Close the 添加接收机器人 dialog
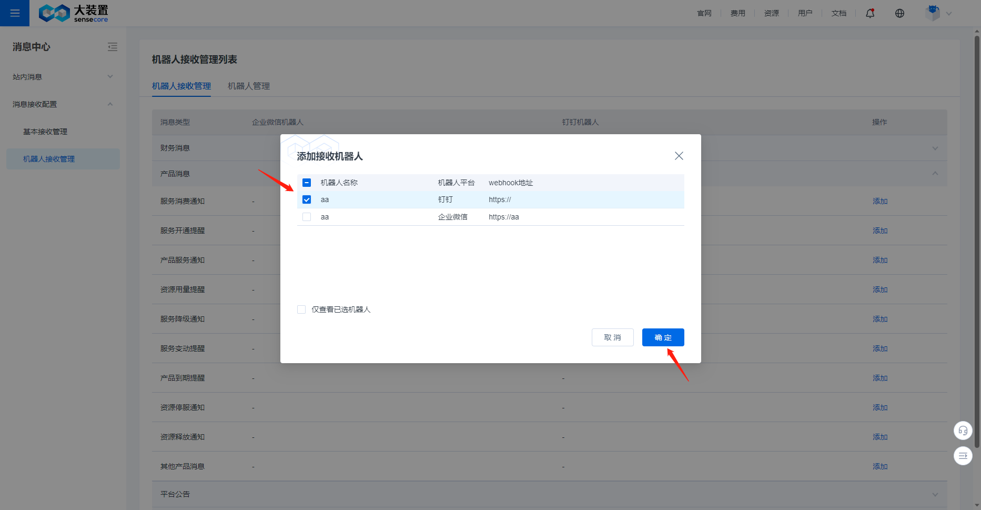The height and width of the screenshot is (510, 981). pos(679,156)
